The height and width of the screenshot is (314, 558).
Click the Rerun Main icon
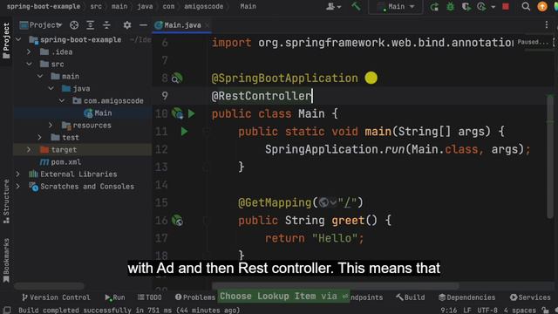pyautogui.click(x=434, y=7)
